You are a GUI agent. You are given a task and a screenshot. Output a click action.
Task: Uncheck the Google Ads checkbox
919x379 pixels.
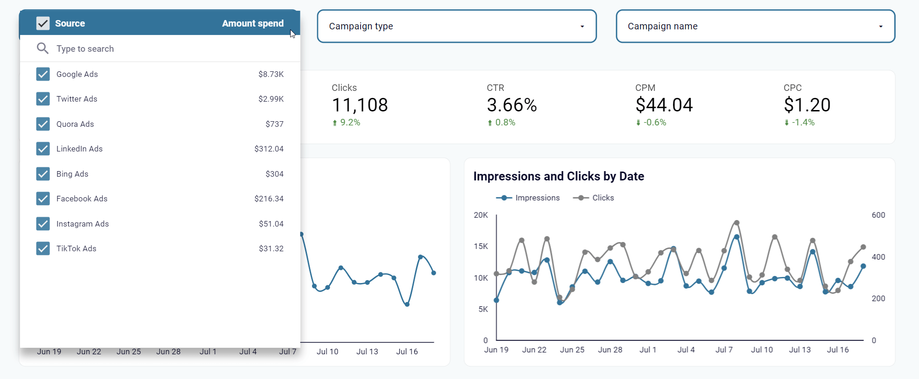pyautogui.click(x=43, y=74)
